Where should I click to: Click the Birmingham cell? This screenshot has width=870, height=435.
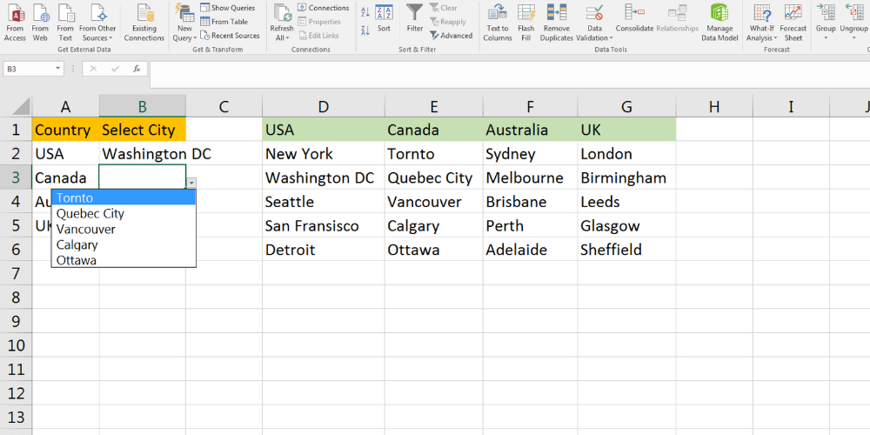626,178
